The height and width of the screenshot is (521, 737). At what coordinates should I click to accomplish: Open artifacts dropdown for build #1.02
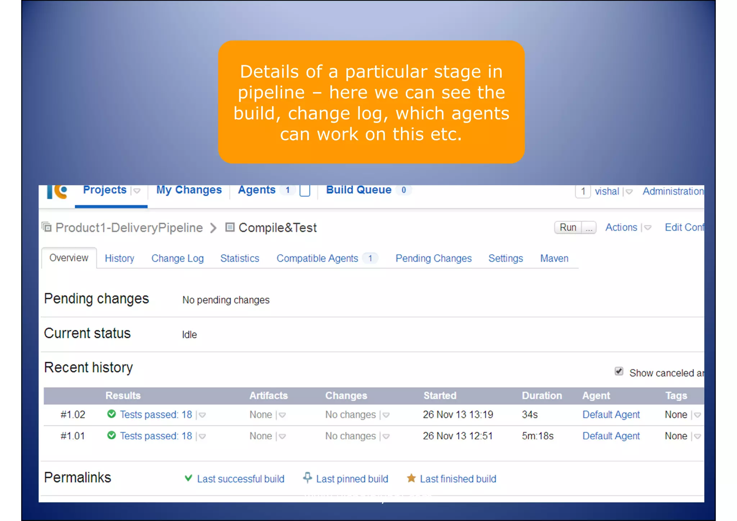pos(282,415)
